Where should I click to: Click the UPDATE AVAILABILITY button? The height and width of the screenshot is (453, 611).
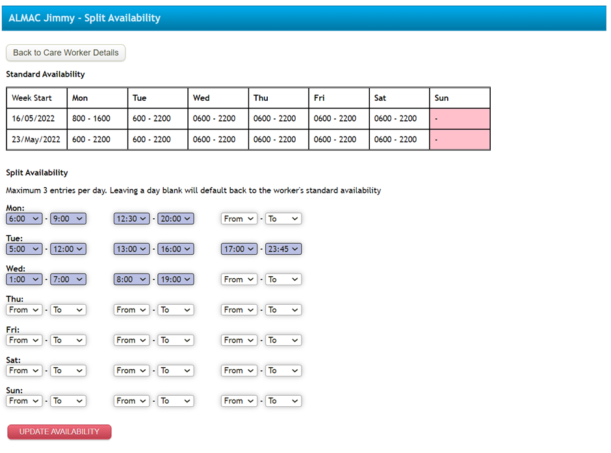58,432
